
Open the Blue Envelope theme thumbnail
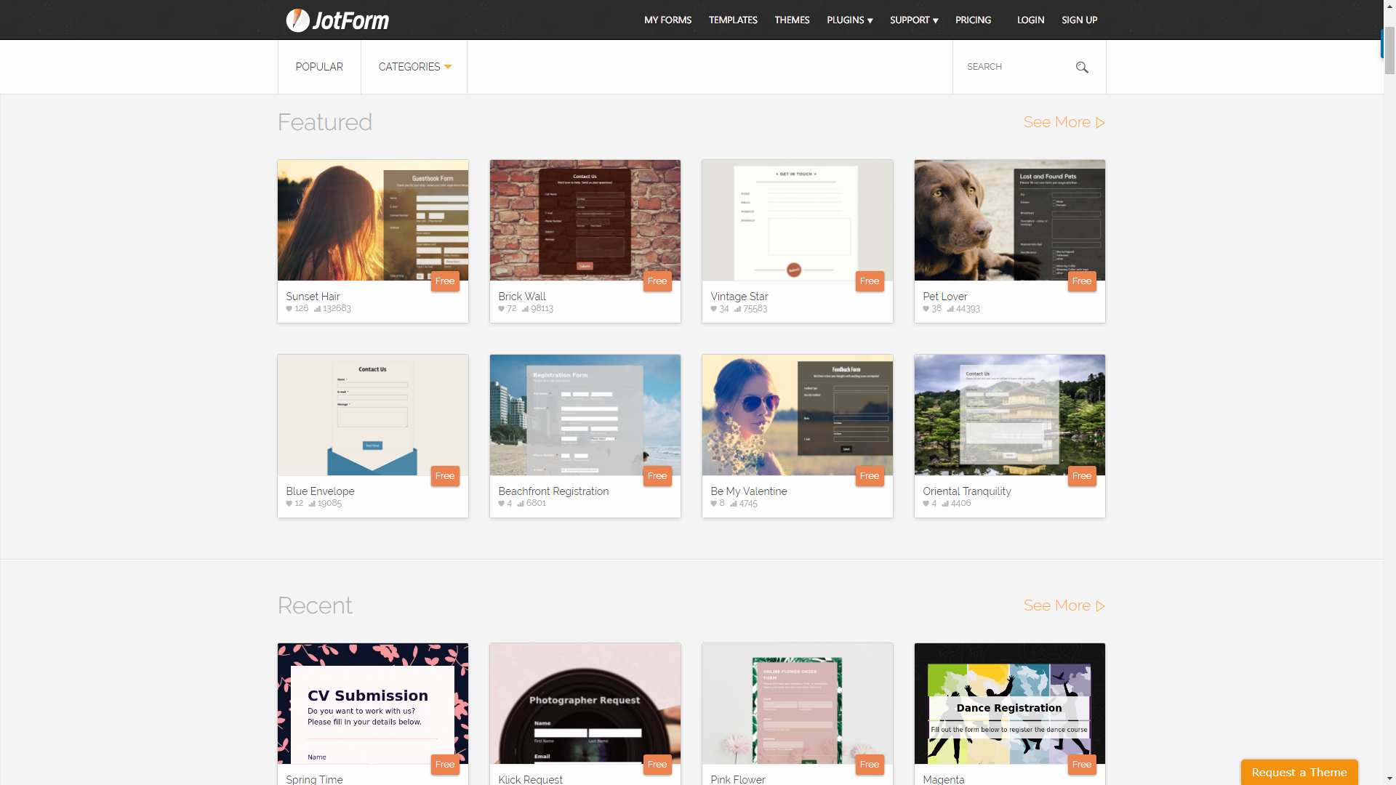point(373,415)
